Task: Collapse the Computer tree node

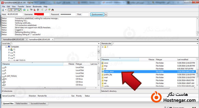Action: click(6, 47)
